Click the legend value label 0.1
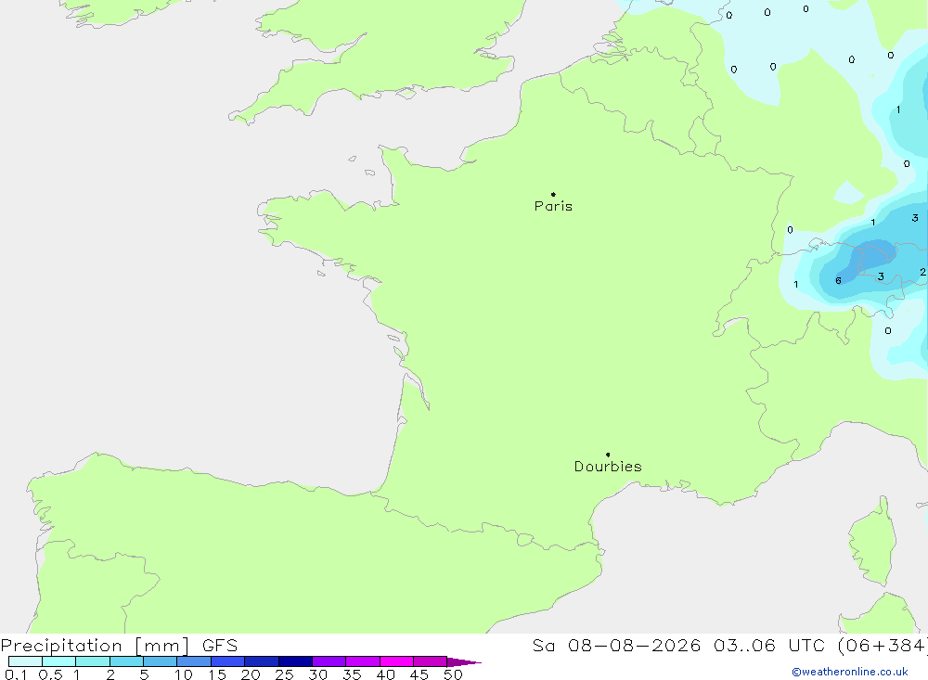The image size is (928, 680). tap(16, 674)
